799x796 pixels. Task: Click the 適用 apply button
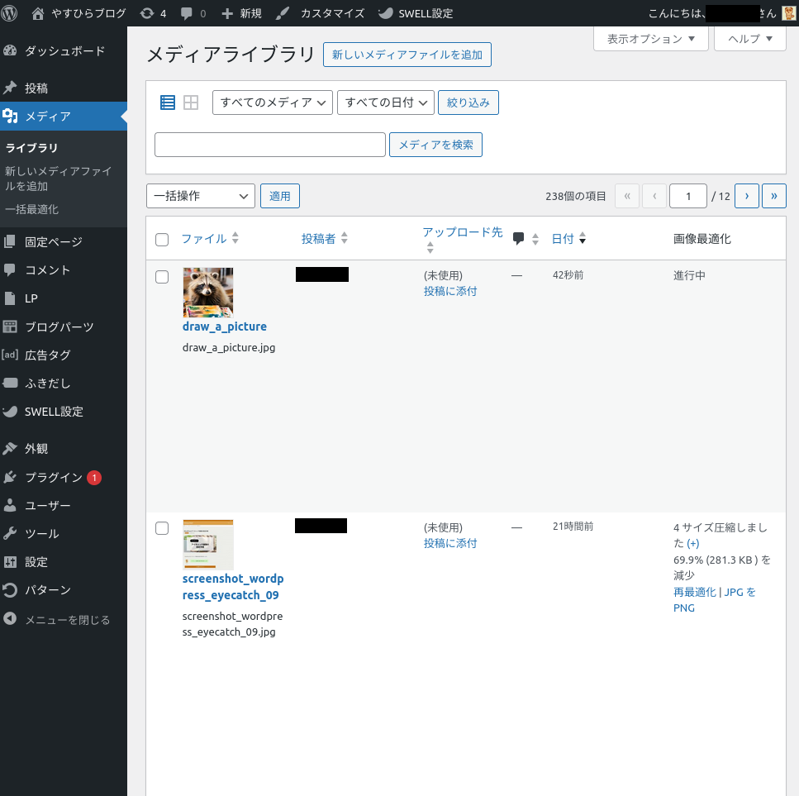[280, 196]
